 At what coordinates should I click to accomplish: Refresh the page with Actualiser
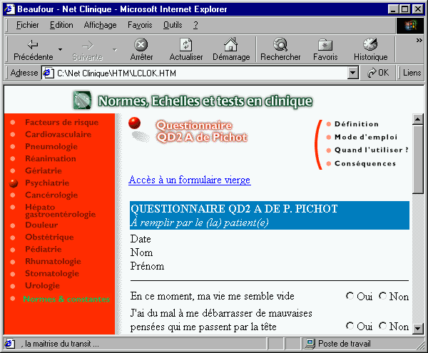tap(186, 49)
